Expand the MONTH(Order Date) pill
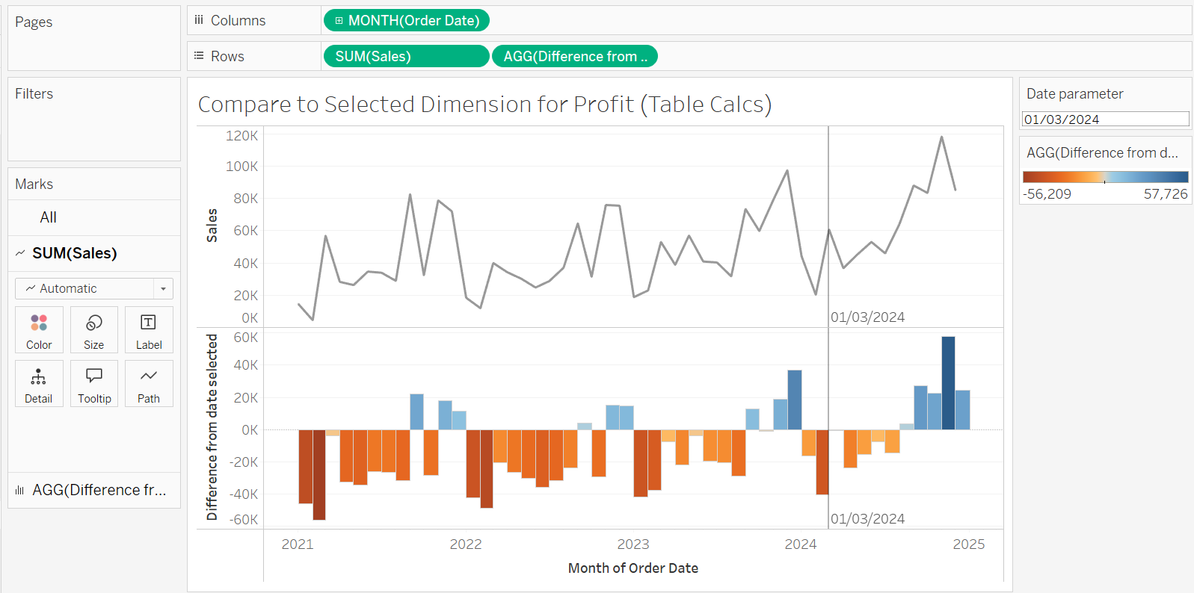This screenshot has width=1194, height=593. 339,21
